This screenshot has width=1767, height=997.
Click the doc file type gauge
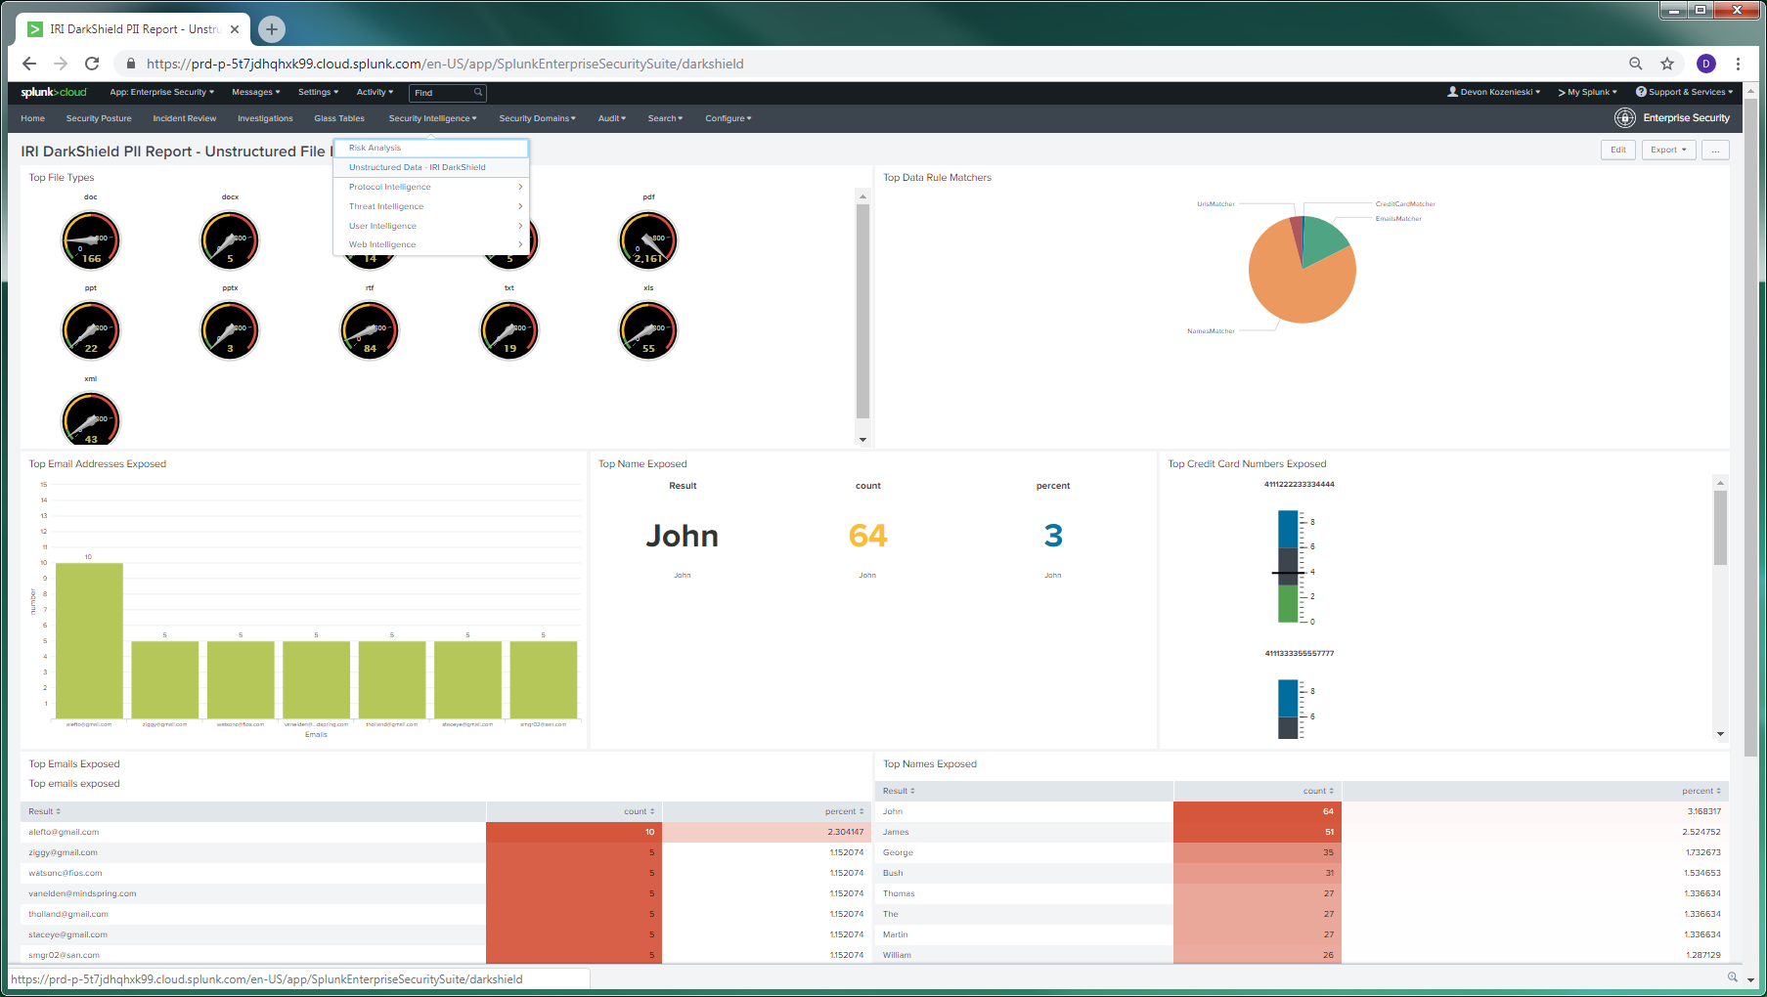point(91,240)
